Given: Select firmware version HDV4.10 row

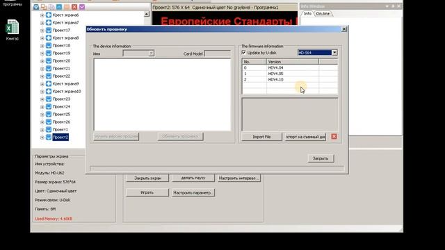Looking at the screenshot, I should (290, 80).
